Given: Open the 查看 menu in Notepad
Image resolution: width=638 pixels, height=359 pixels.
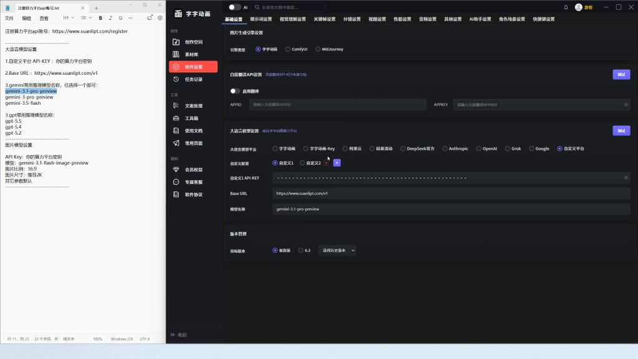Looking at the screenshot, I should pos(44,18).
